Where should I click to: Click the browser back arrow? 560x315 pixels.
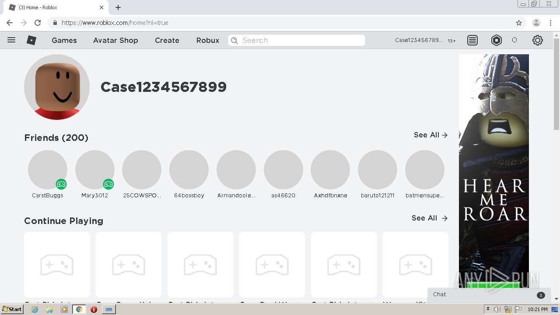(10, 23)
